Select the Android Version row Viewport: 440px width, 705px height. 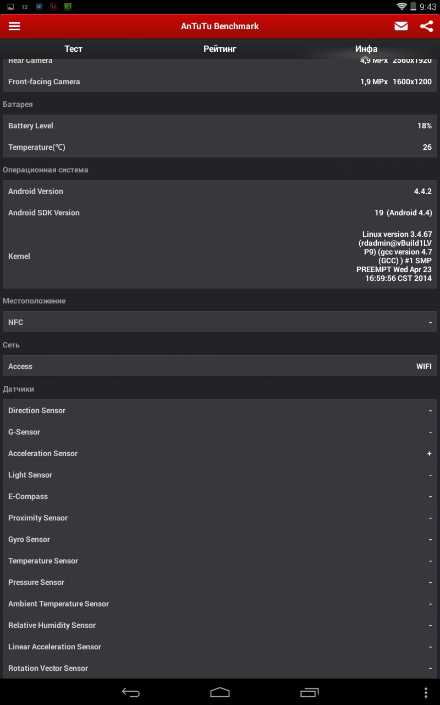[220, 191]
